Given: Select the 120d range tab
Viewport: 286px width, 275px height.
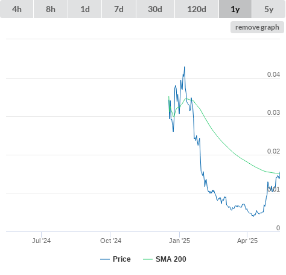Looking at the screenshot, I should [197, 9].
